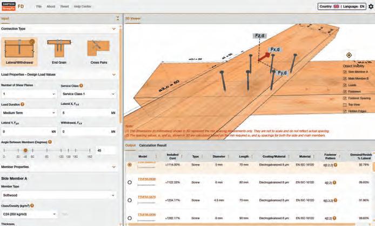Select the Lateral/Withdrawal connection type
The width and height of the screenshot is (375, 226).
(19, 51)
